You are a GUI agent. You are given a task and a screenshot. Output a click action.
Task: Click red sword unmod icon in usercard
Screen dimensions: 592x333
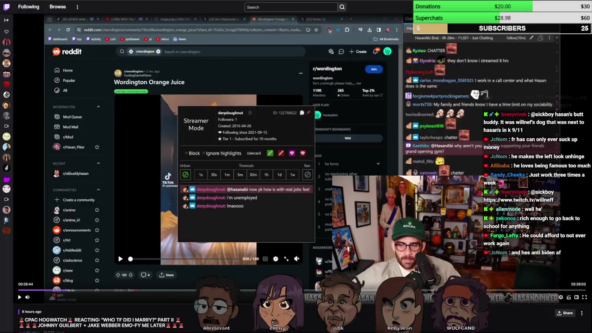pos(281,153)
